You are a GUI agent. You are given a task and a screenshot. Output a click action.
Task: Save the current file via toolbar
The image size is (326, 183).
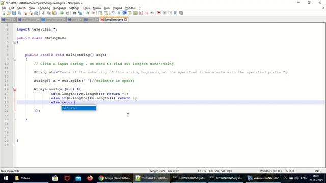point(14,13)
